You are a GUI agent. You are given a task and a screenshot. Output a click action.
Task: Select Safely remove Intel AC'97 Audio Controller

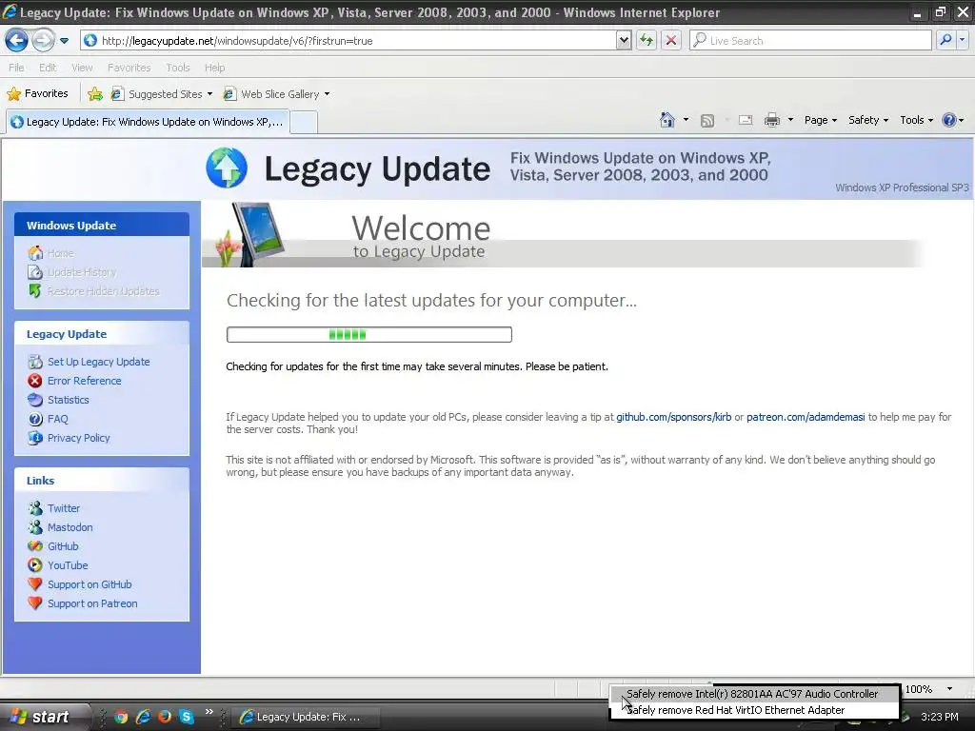coord(755,694)
